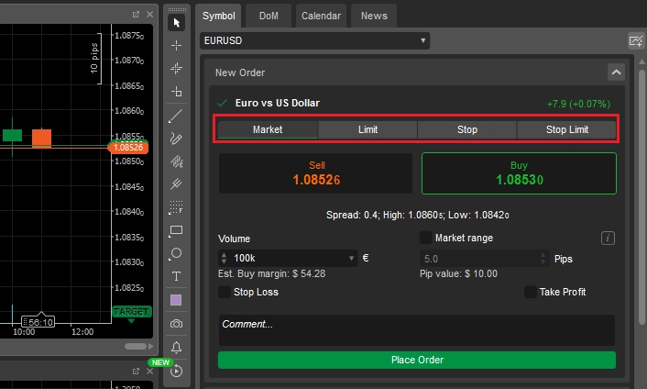This screenshot has height=389, width=647.
Task: Open price alerts via bell icon
Action: pyautogui.click(x=176, y=347)
